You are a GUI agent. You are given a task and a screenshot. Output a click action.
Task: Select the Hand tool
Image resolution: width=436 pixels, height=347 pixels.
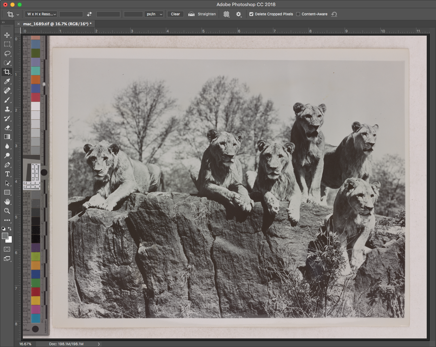pos(7,202)
